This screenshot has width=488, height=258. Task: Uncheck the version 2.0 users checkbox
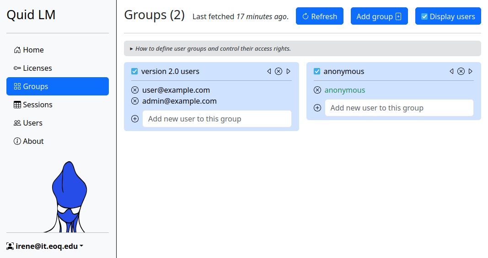(x=134, y=71)
